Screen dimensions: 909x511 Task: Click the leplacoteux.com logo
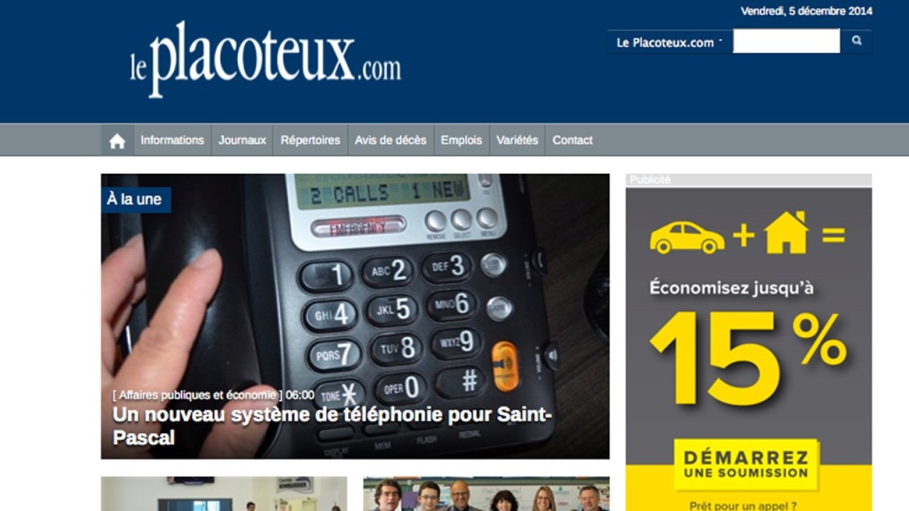coord(265,59)
